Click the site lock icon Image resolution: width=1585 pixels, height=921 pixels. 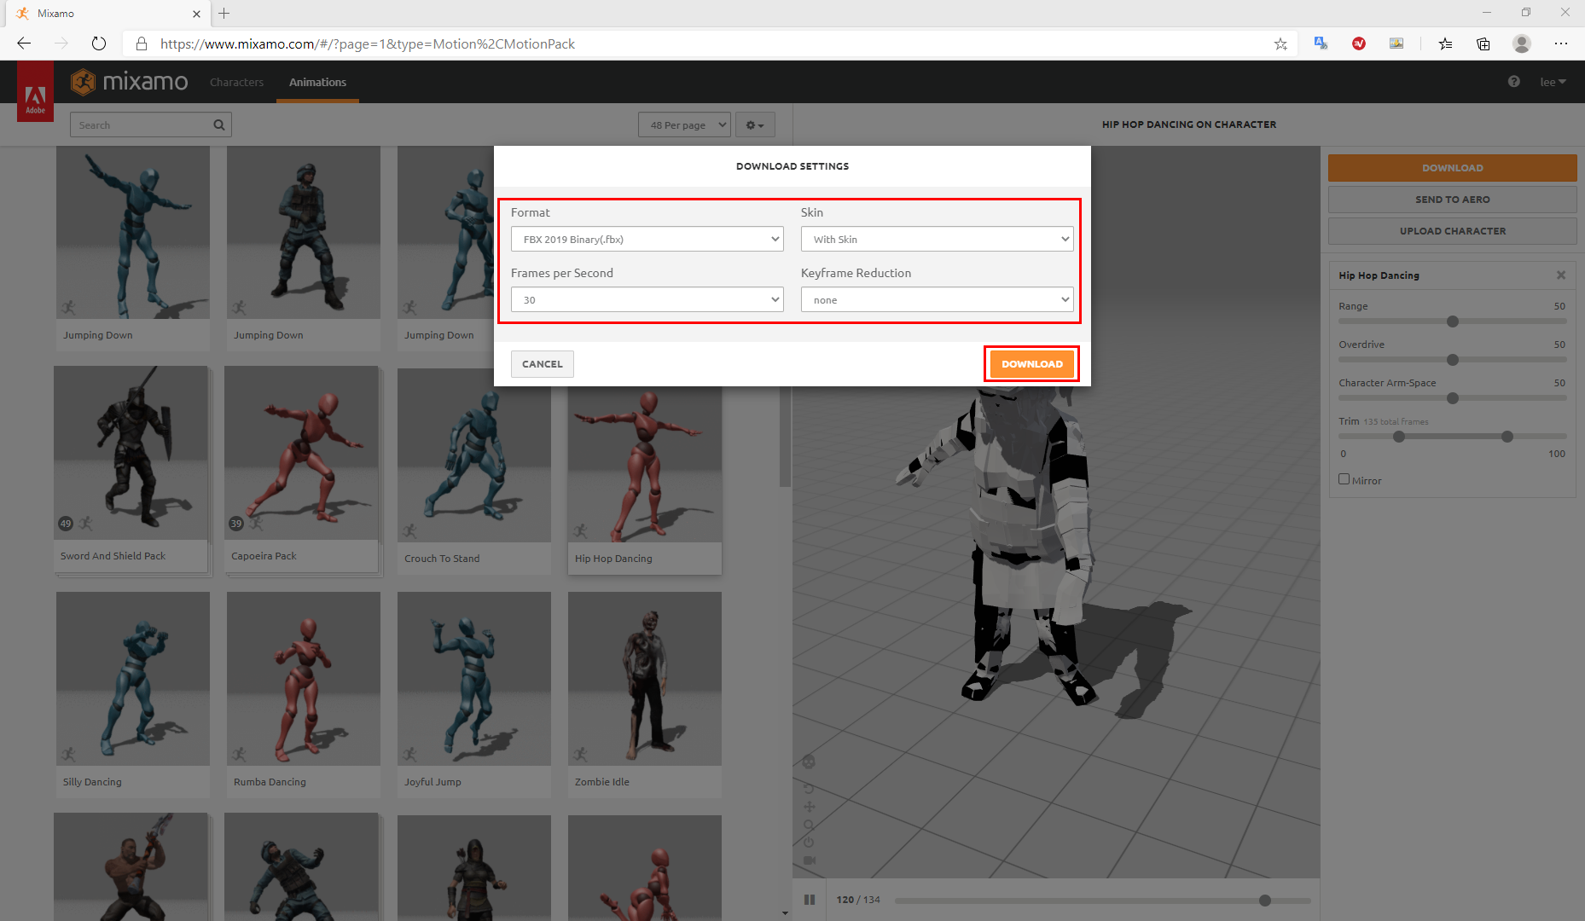[x=142, y=43]
